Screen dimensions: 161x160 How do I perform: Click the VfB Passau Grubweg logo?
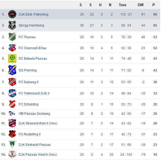point(12,113)
